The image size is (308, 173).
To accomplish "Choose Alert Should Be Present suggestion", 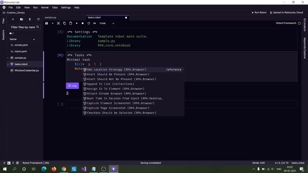I will (x=133, y=74).
